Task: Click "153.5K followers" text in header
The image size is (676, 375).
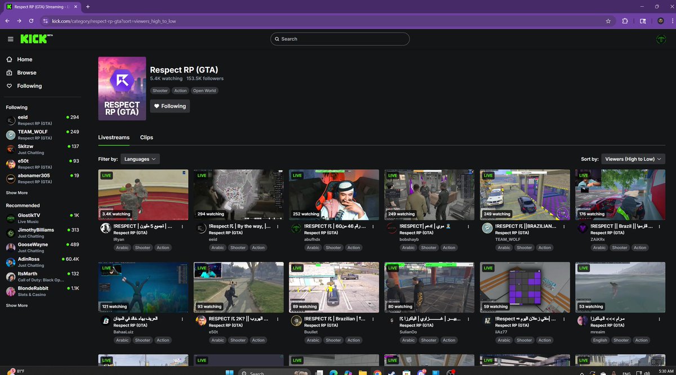Action: (205, 79)
